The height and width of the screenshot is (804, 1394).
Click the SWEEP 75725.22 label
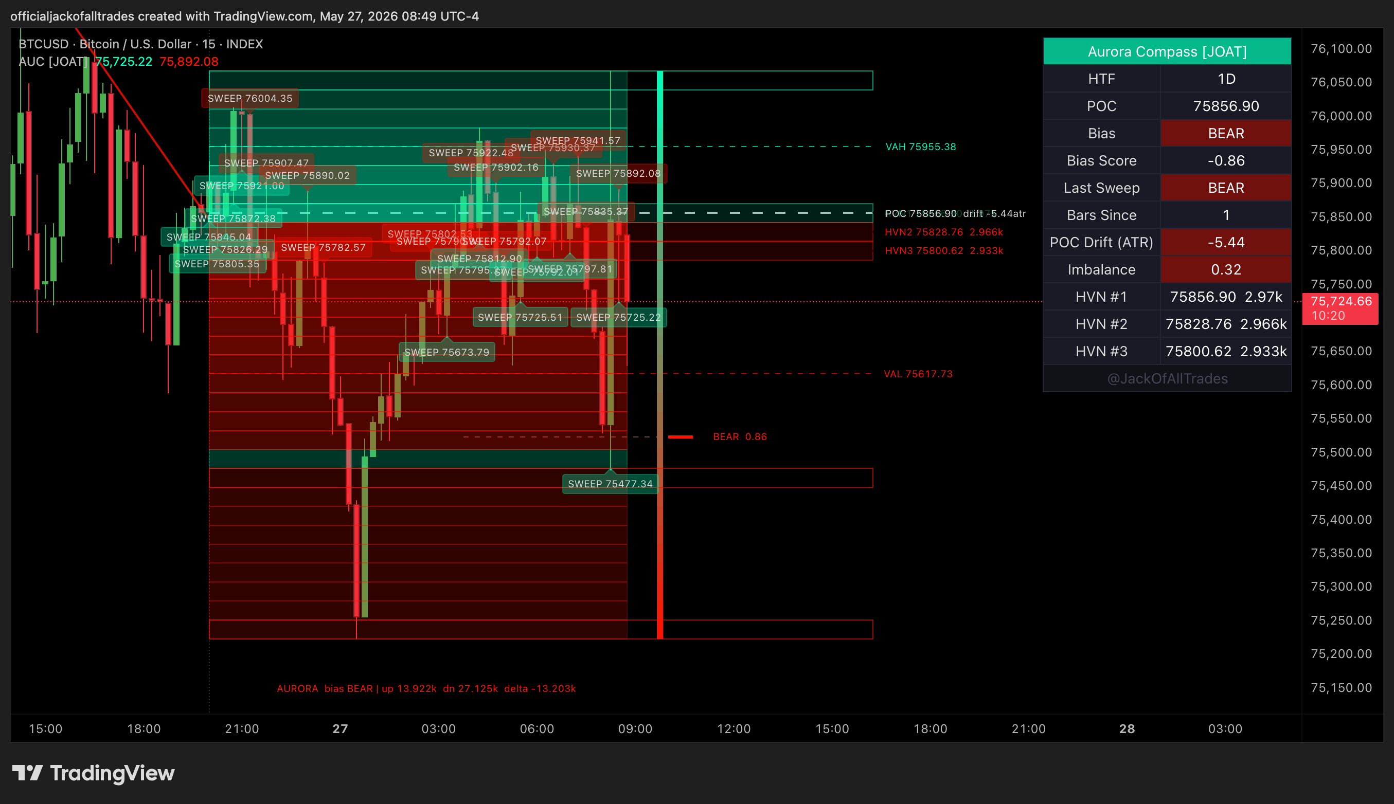pos(618,318)
